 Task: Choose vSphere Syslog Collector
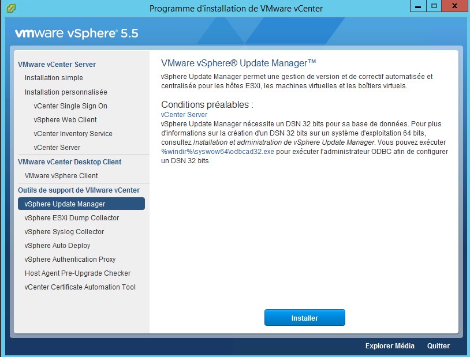(64, 232)
